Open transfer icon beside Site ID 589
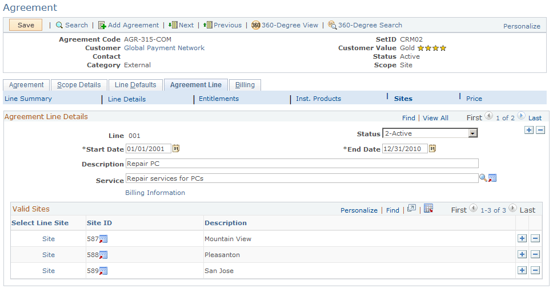 pyautogui.click(x=103, y=271)
